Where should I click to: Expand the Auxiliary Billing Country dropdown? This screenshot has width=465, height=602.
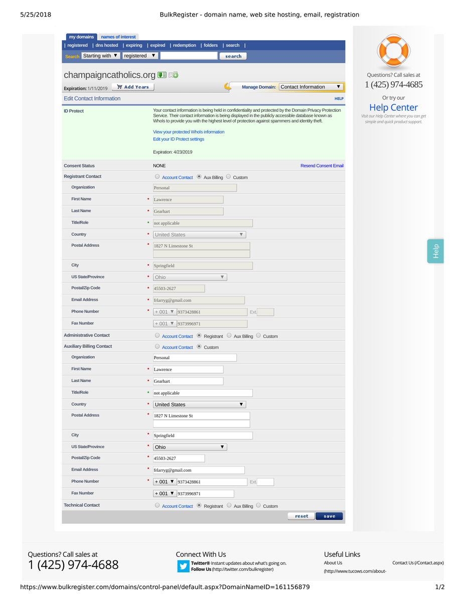199,404
